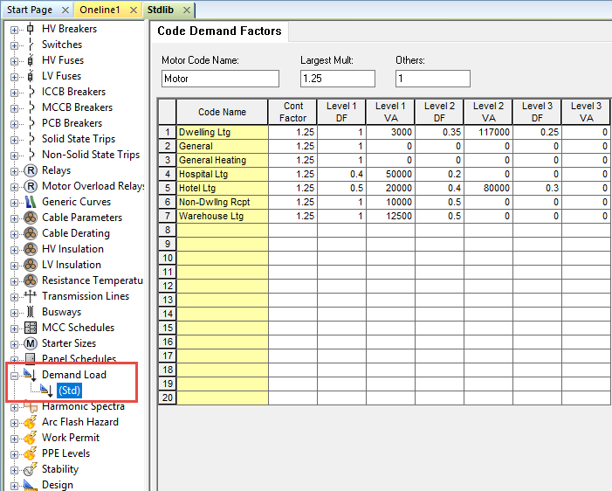Click the Starter Sizes motor icon
This screenshot has width=612, height=491.
pos(31,343)
